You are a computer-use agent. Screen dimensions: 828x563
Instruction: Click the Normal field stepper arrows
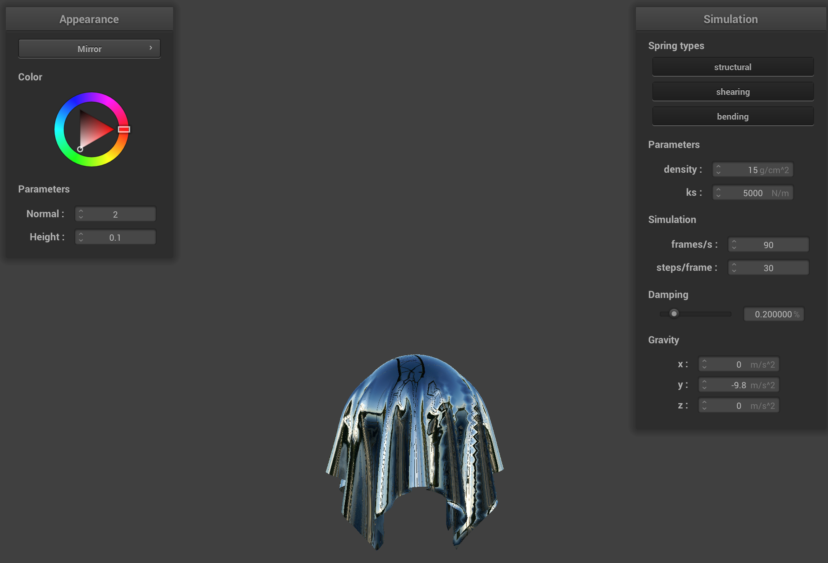point(81,214)
